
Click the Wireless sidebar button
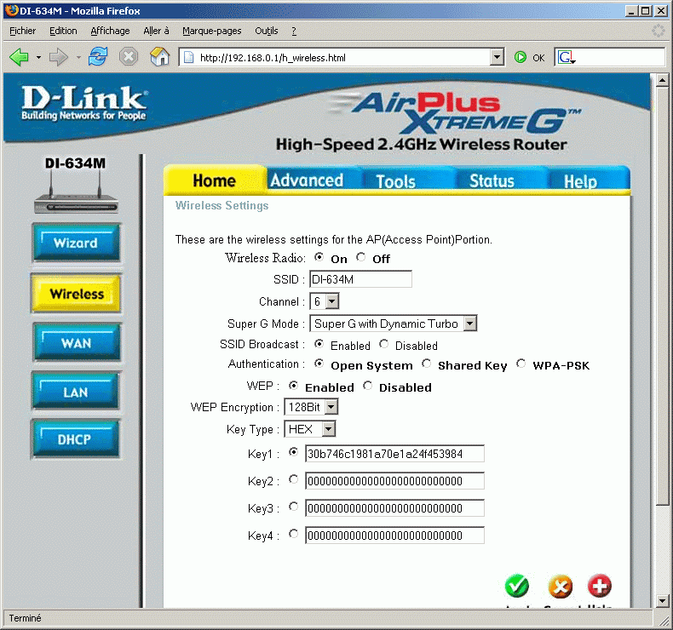point(76,294)
